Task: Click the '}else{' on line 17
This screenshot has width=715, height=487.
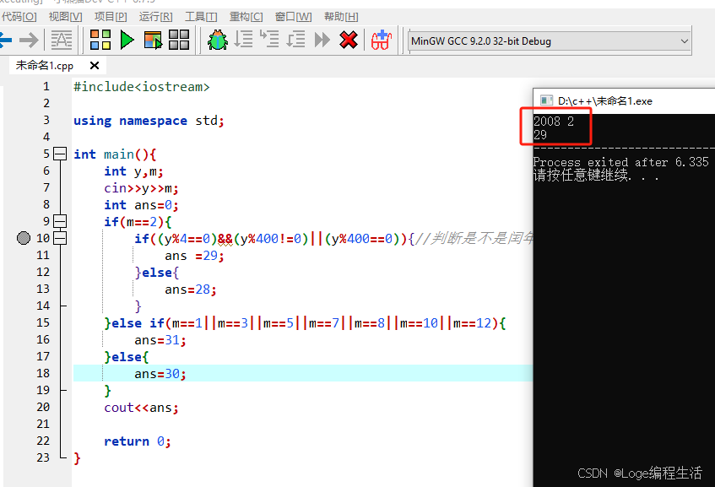Action: tap(127, 357)
